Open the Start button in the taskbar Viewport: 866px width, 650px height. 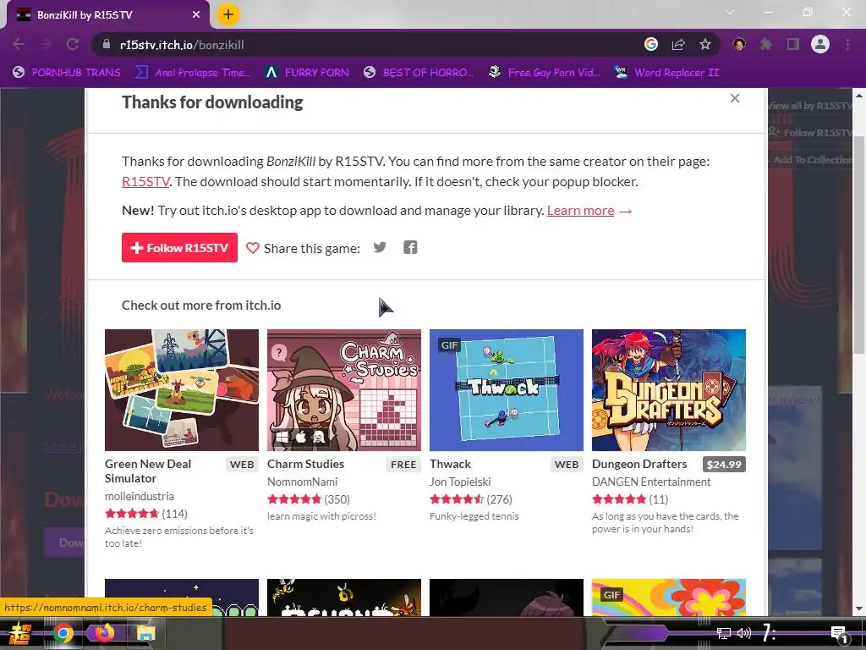point(19,633)
